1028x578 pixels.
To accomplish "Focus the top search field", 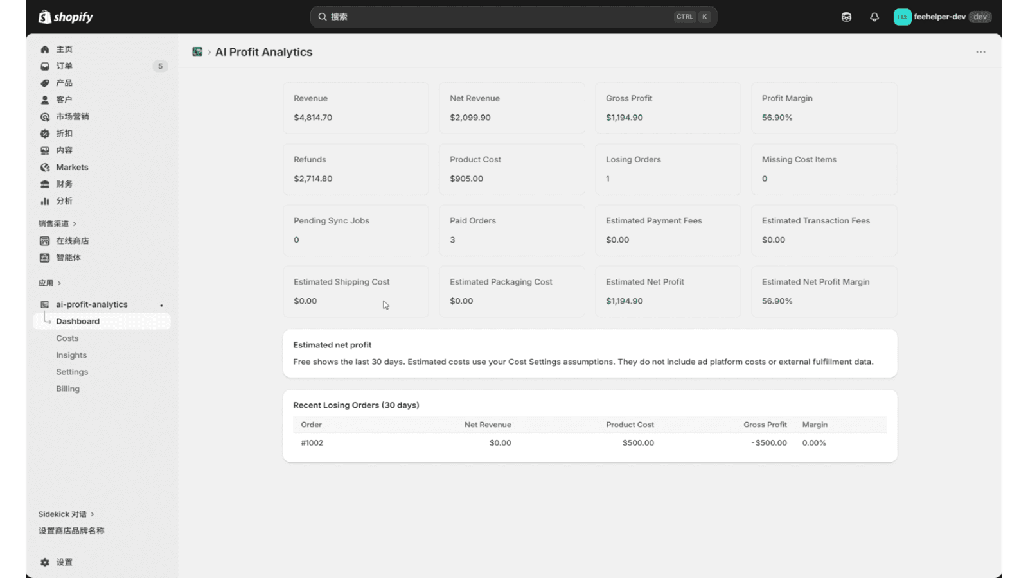I will click(x=513, y=17).
